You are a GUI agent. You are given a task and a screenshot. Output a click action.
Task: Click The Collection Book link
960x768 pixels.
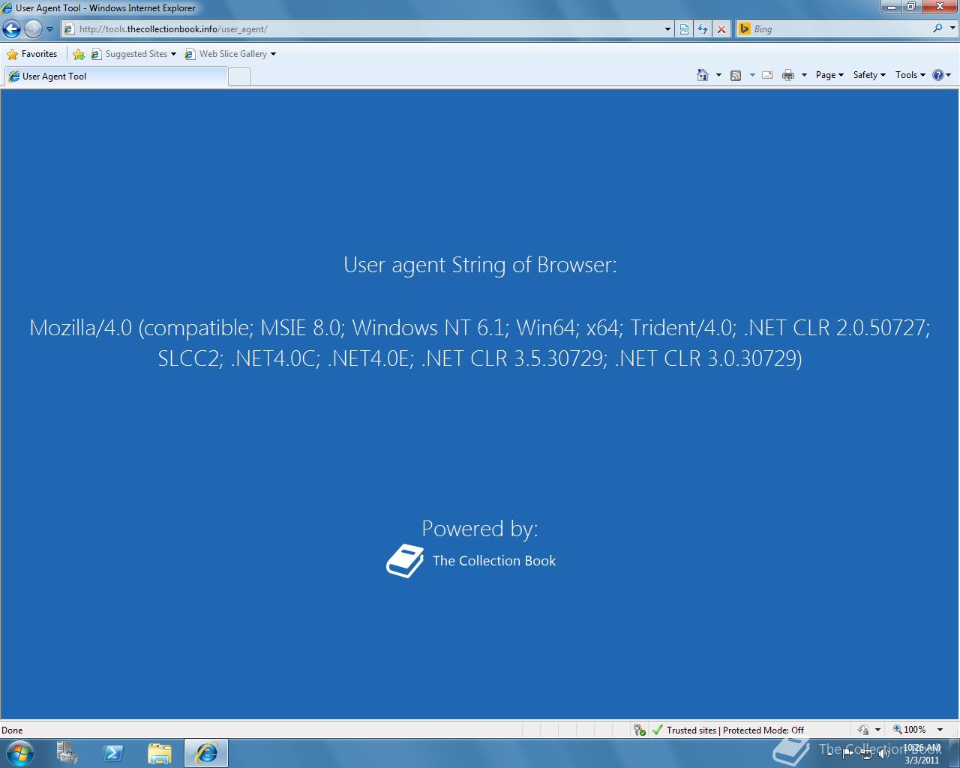click(494, 561)
